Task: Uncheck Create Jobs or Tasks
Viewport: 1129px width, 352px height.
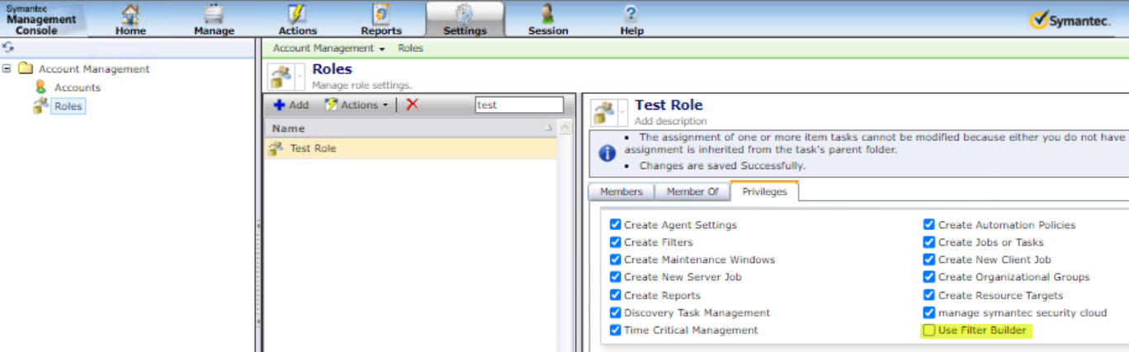Action: pos(929,242)
